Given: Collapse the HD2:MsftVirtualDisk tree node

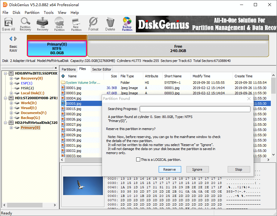Looking at the screenshot, I should 5,123.
